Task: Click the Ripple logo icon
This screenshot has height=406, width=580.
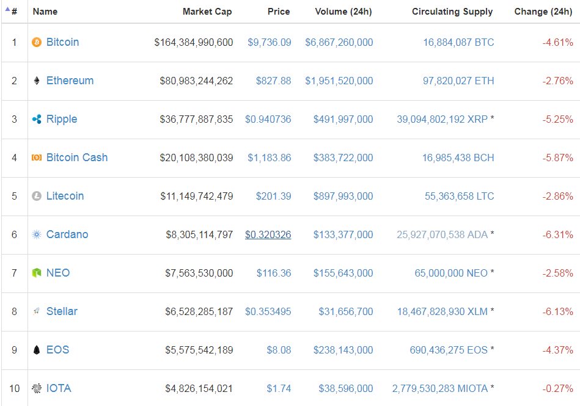Action: (37, 119)
